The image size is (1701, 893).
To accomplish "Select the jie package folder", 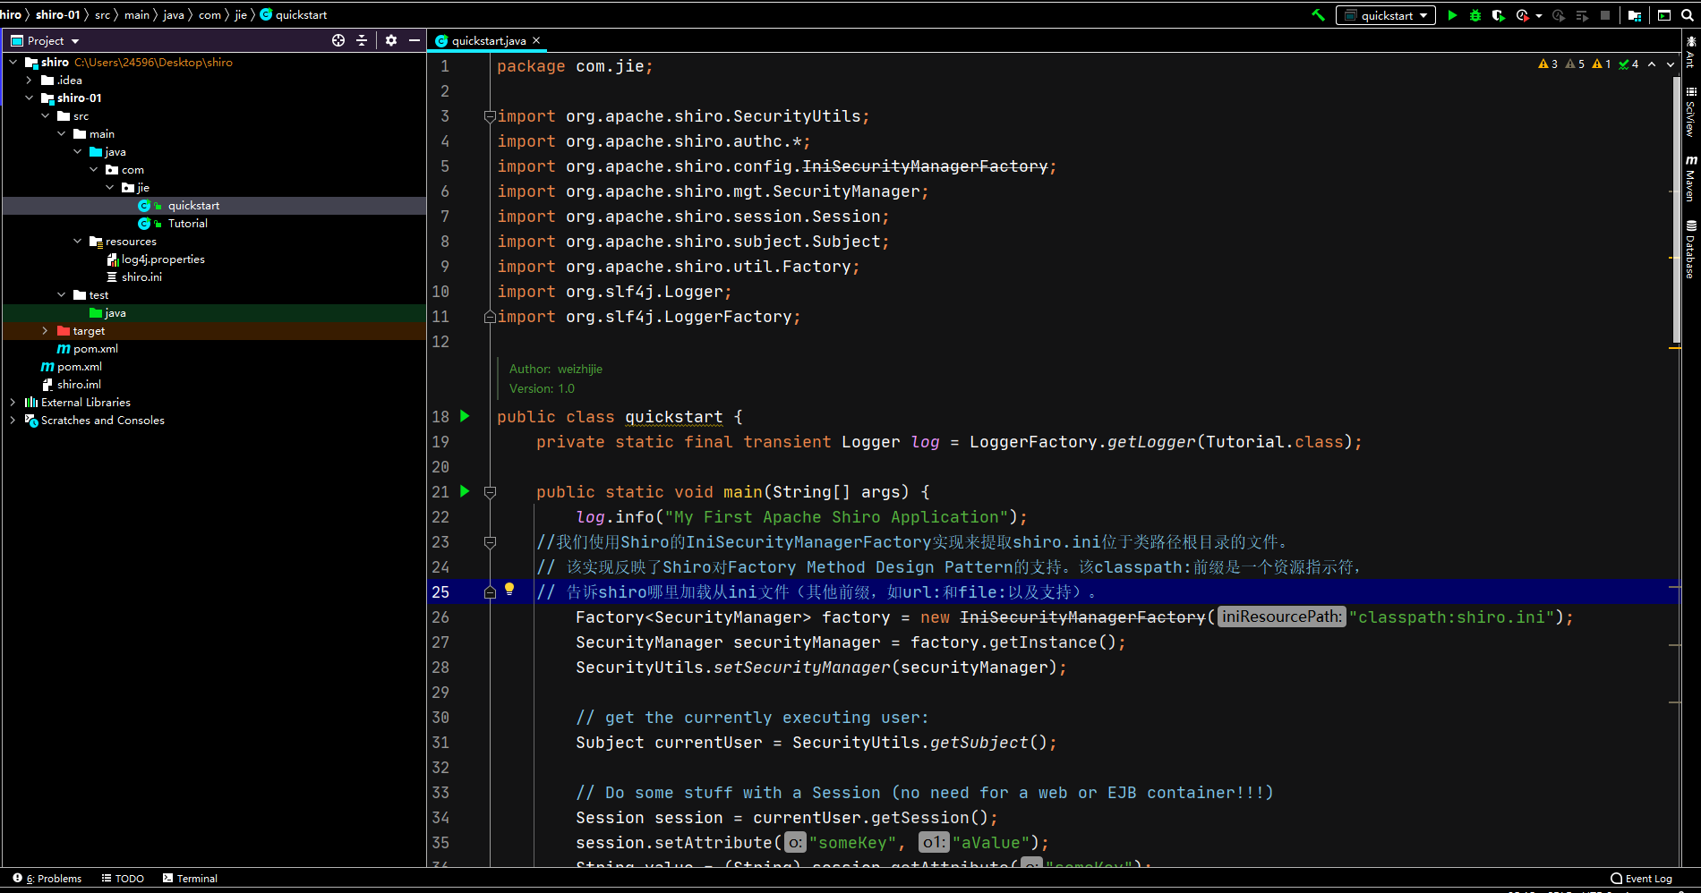I will pos(143,188).
